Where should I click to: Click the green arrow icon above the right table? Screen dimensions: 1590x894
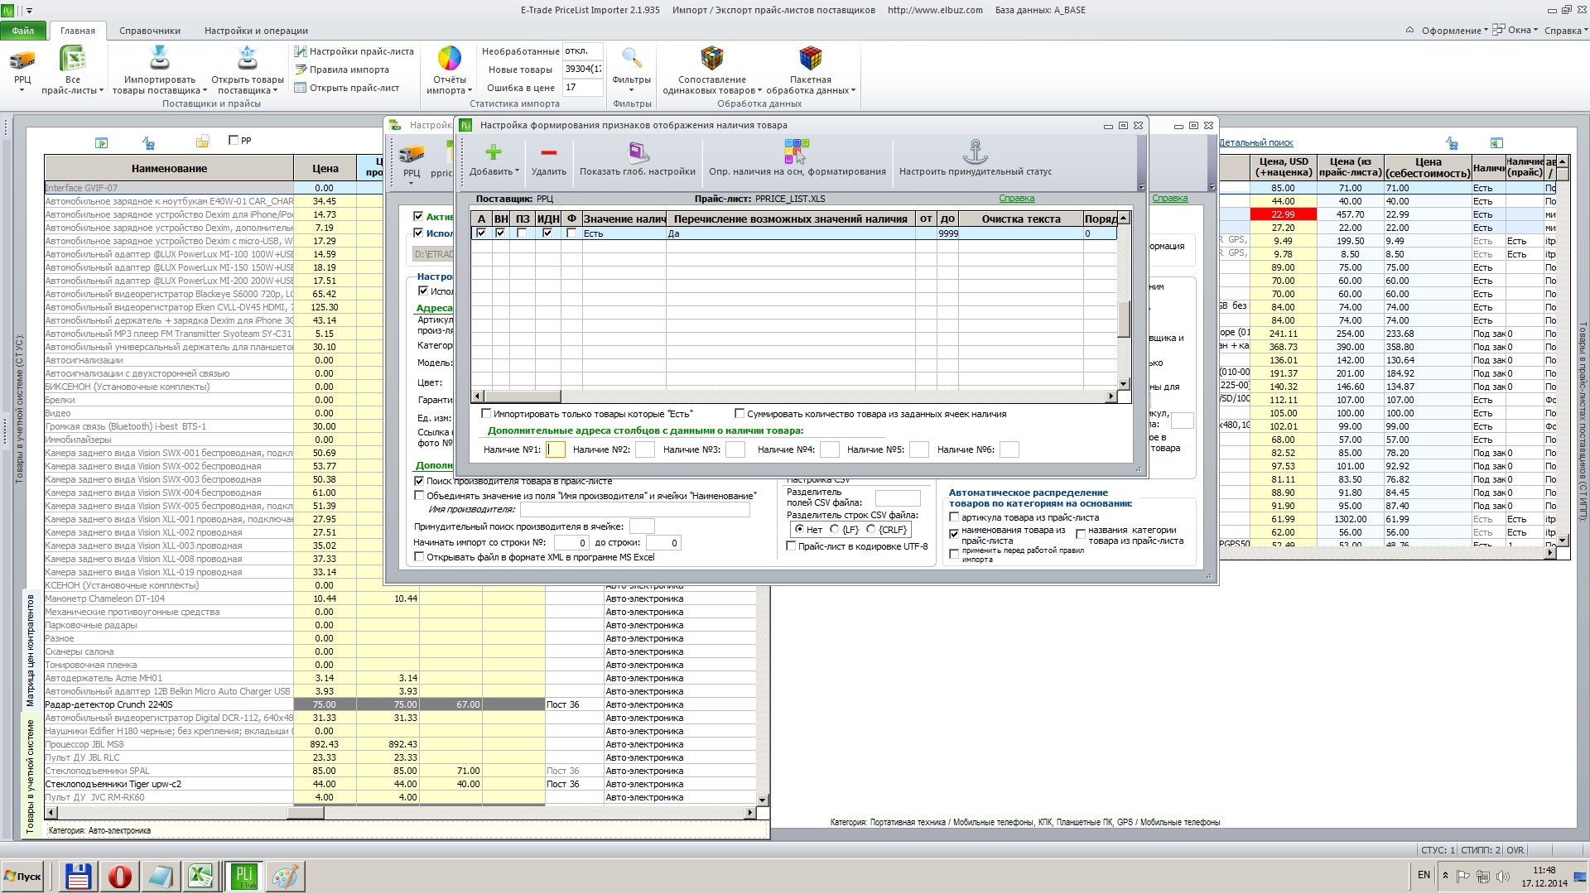coord(1496,142)
